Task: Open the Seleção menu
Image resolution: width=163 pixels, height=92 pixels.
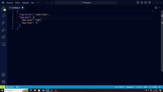Action: [25, 3]
